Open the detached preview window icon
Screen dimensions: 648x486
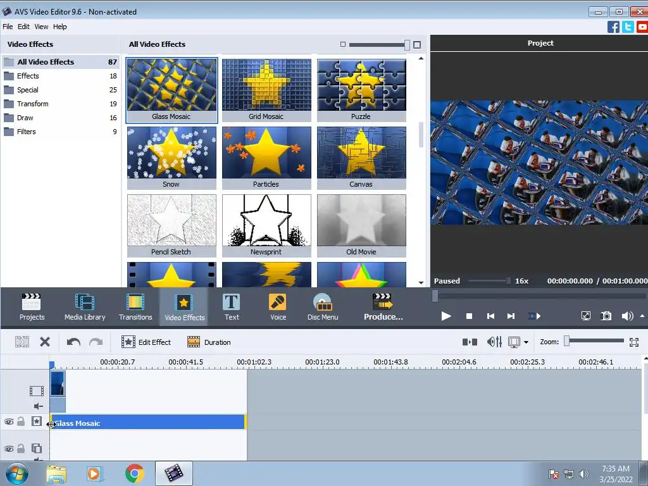[x=585, y=316]
